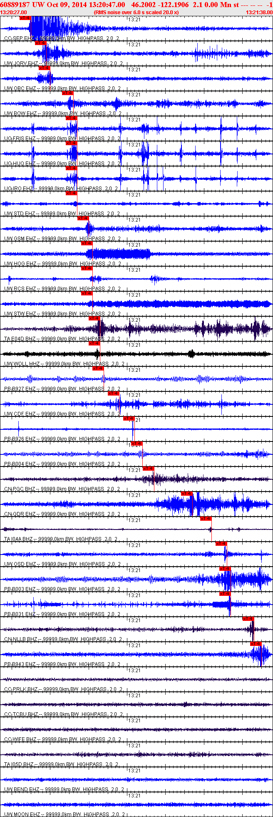Viewport: 273px width, 817px height.
Task: Click the red pick flag on PB B943 trace
Action: (256, 644)
